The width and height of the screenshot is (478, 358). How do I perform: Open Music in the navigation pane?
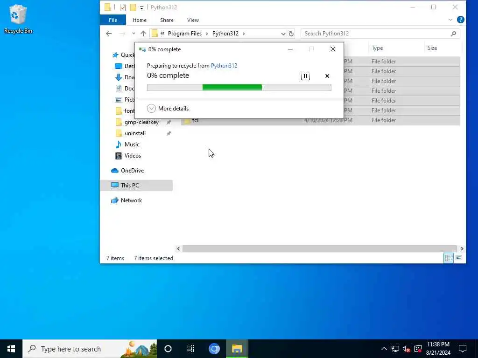pos(132,145)
